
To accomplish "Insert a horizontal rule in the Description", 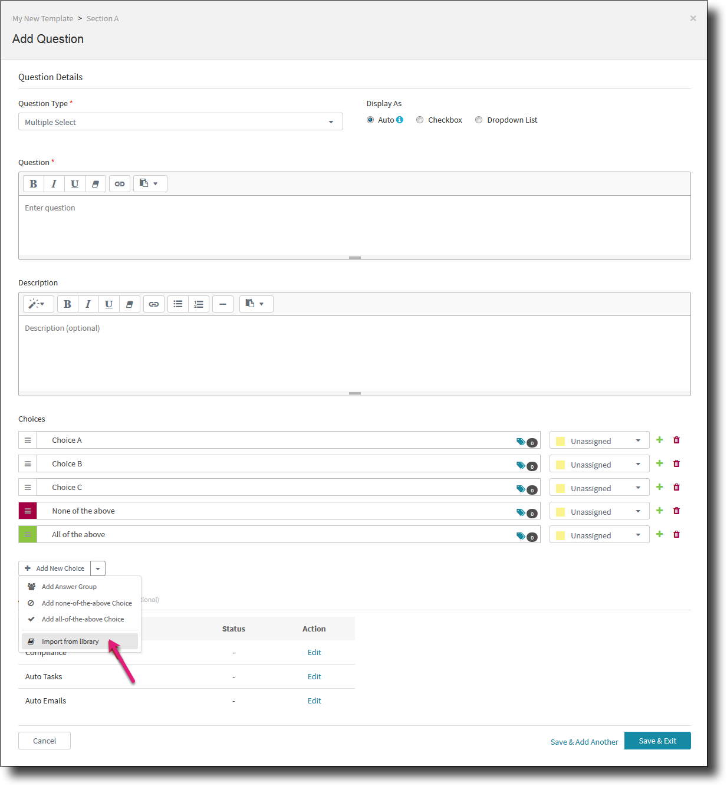I will point(222,304).
